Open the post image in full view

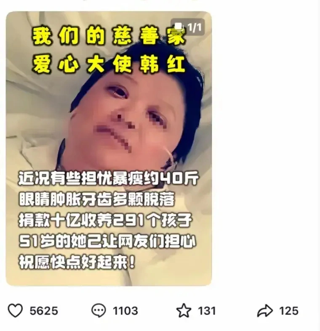click(x=109, y=149)
